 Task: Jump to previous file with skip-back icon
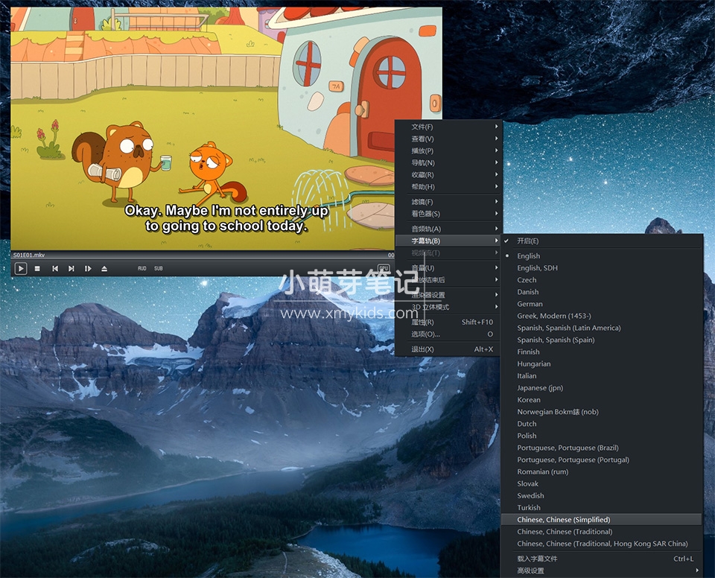[54, 268]
